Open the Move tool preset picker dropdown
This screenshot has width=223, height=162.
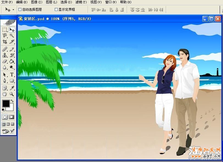13,10
